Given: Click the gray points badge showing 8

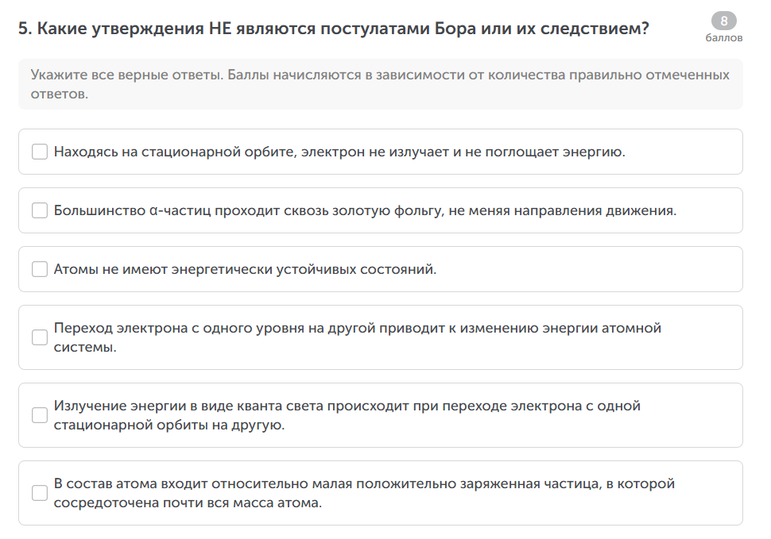Looking at the screenshot, I should point(723,21).
